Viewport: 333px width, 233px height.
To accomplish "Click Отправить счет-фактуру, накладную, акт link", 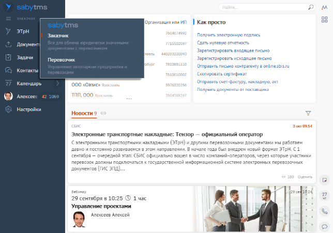I will pyautogui.click(x=238, y=82).
